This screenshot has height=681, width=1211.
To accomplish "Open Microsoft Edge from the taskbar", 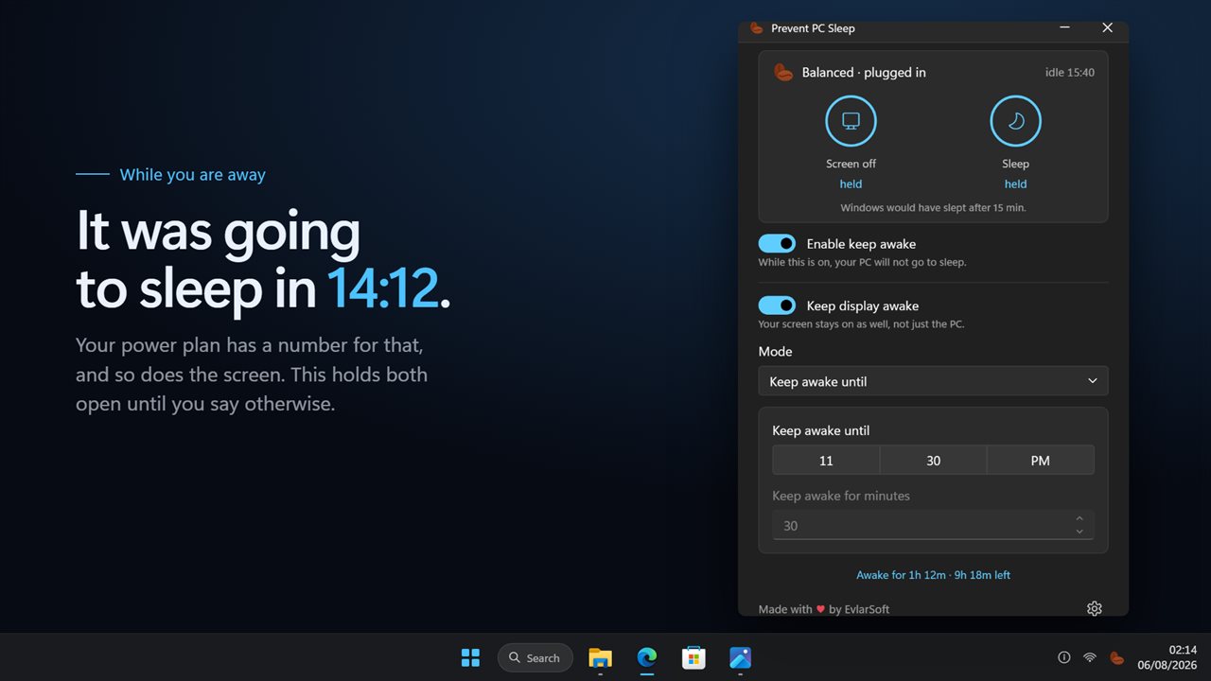I will click(647, 657).
